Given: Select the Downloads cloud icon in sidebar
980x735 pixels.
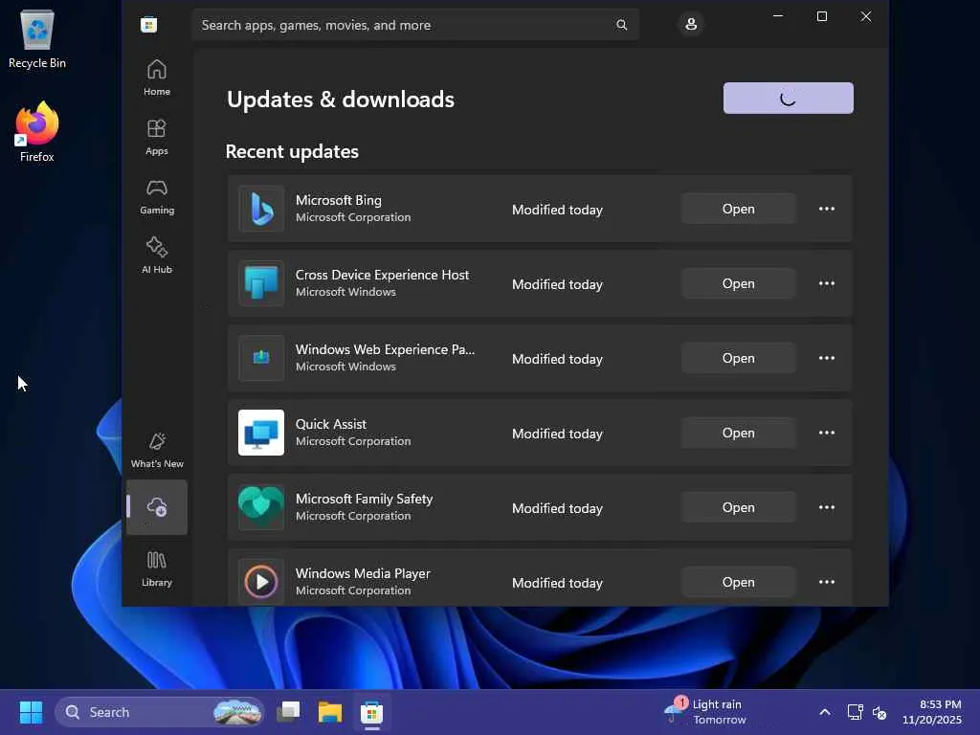Looking at the screenshot, I should pos(157,507).
